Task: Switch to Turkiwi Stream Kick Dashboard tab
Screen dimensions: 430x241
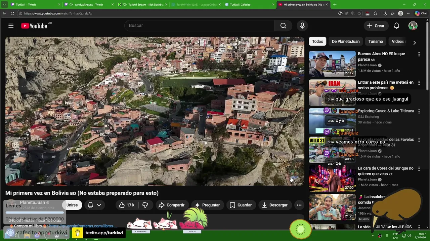Action: pyautogui.click(x=143, y=5)
